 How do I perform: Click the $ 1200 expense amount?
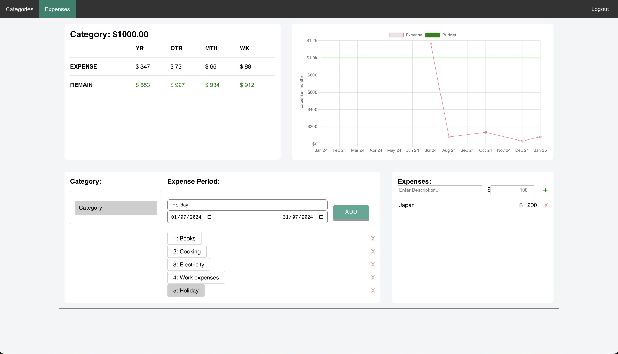click(x=528, y=205)
